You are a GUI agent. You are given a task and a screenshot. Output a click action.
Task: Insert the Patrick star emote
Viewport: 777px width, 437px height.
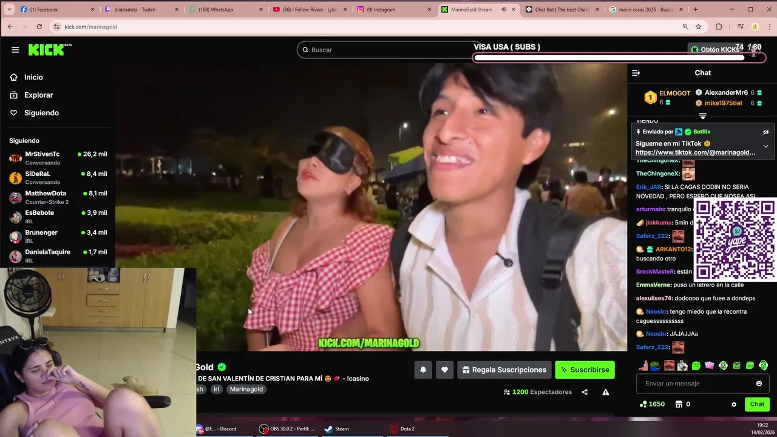643,365
